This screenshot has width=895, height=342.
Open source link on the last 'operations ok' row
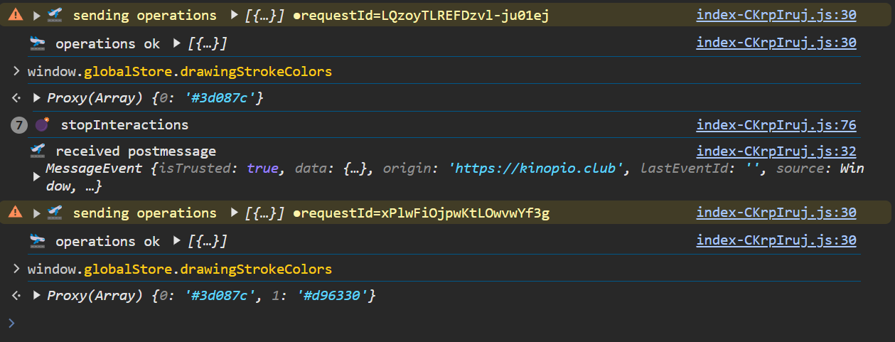point(776,242)
